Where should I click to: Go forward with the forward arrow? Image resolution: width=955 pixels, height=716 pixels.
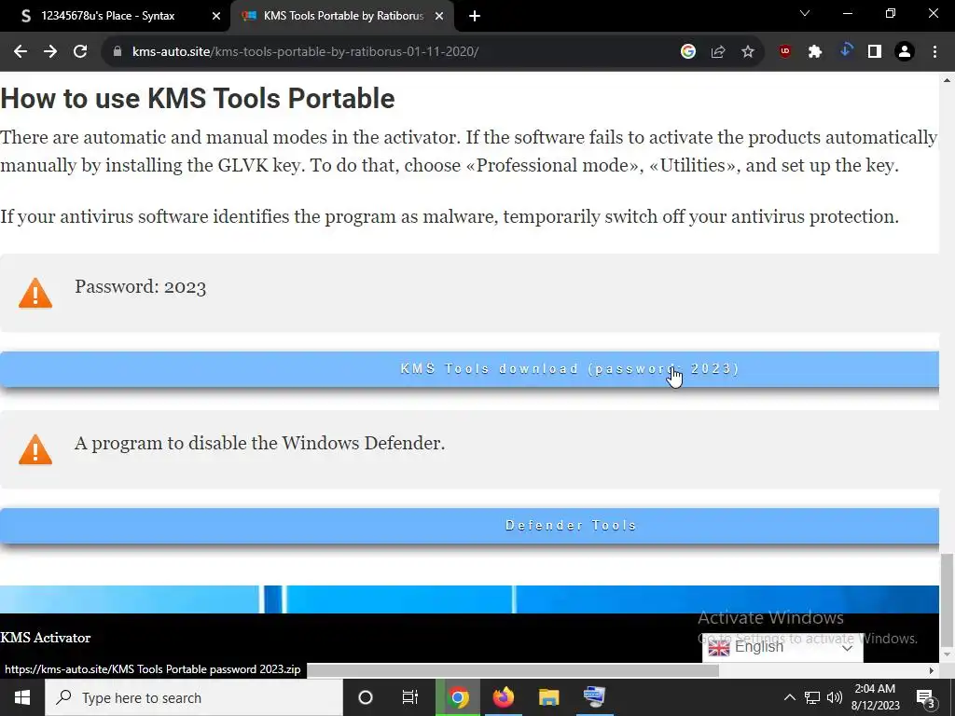pos(50,52)
